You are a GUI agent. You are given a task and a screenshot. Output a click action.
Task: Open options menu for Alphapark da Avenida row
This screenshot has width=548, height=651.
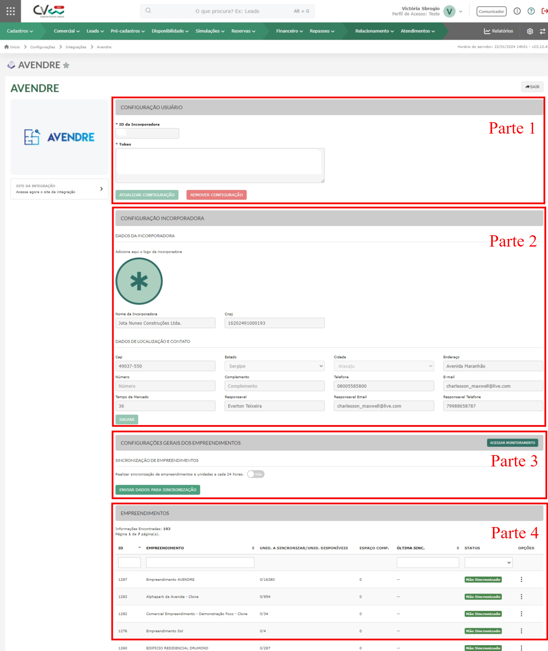pyautogui.click(x=521, y=597)
